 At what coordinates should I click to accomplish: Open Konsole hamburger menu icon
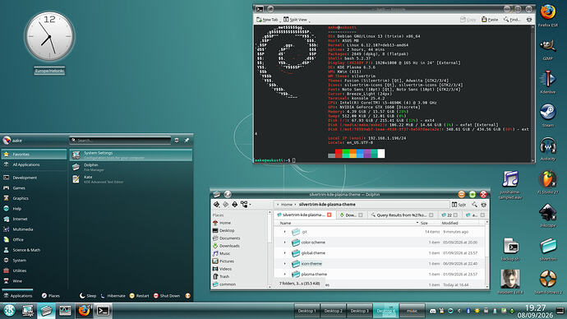point(529,20)
